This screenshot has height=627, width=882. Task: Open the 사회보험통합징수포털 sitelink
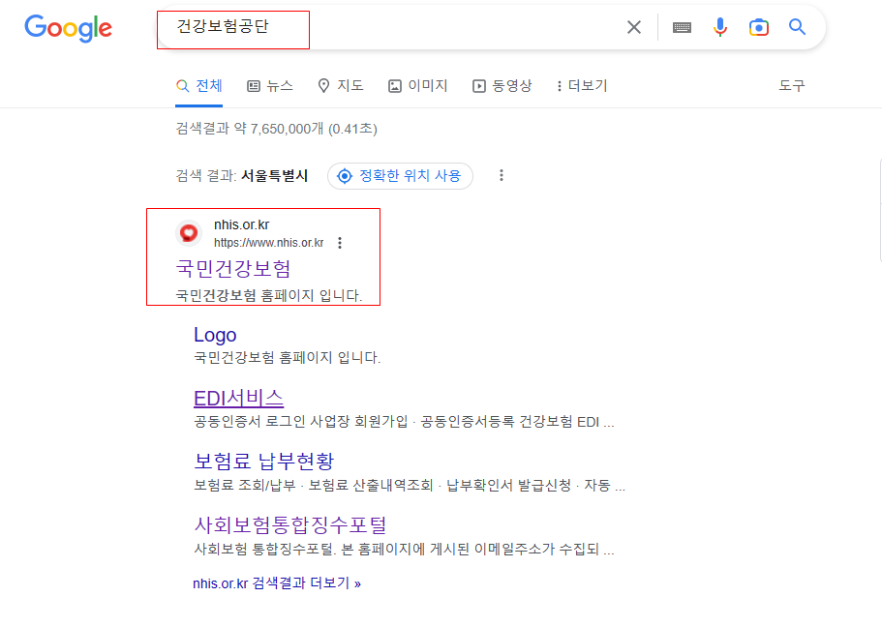point(290,524)
